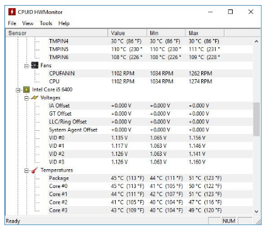Select the Core #0 temperature row
The height and width of the screenshot is (227, 266).
pyautogui.click(x=150, y=186)
